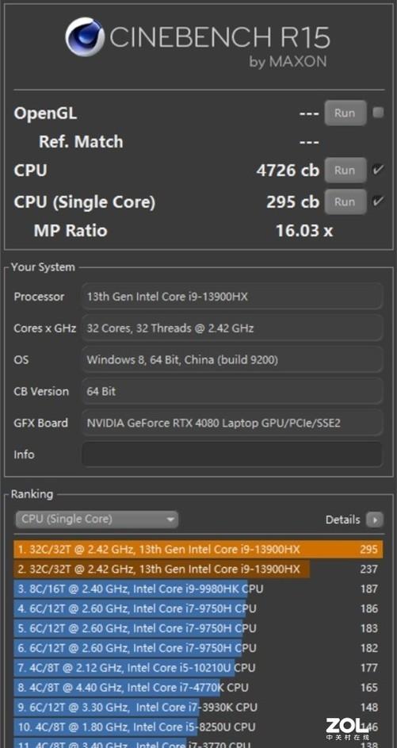Viewport: 397px width, 748px height.
Task: Uncheck the CPU (Single Core) checkbox
Action: pyautogui.click(x=378, y=201)
